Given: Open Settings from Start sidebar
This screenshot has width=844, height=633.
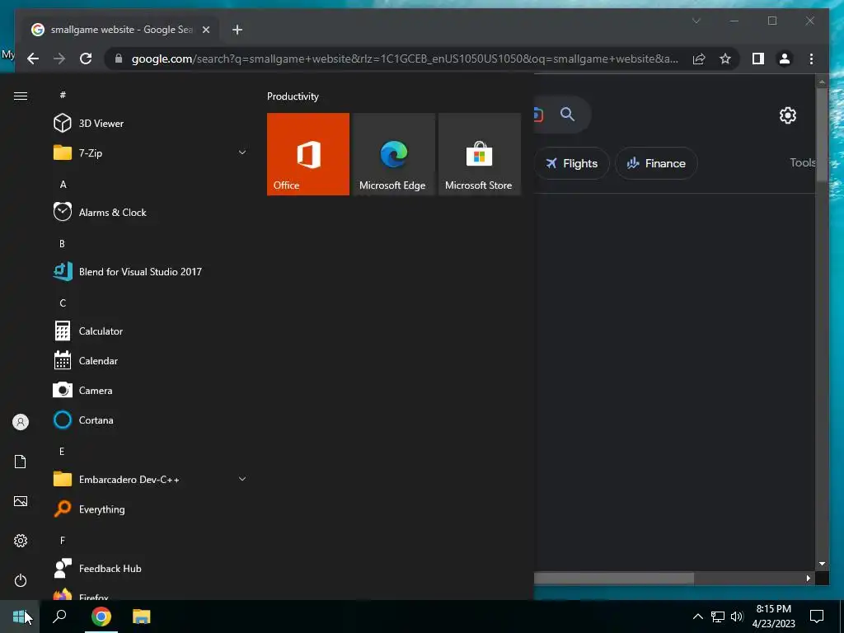Looking at the screenshot, I should point(21,541).
